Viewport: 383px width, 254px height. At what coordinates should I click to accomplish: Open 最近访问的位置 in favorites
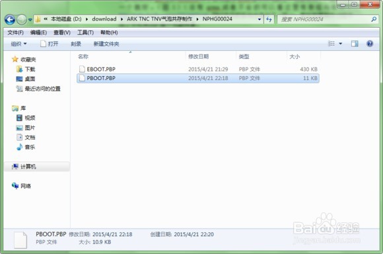coord(42,89)
